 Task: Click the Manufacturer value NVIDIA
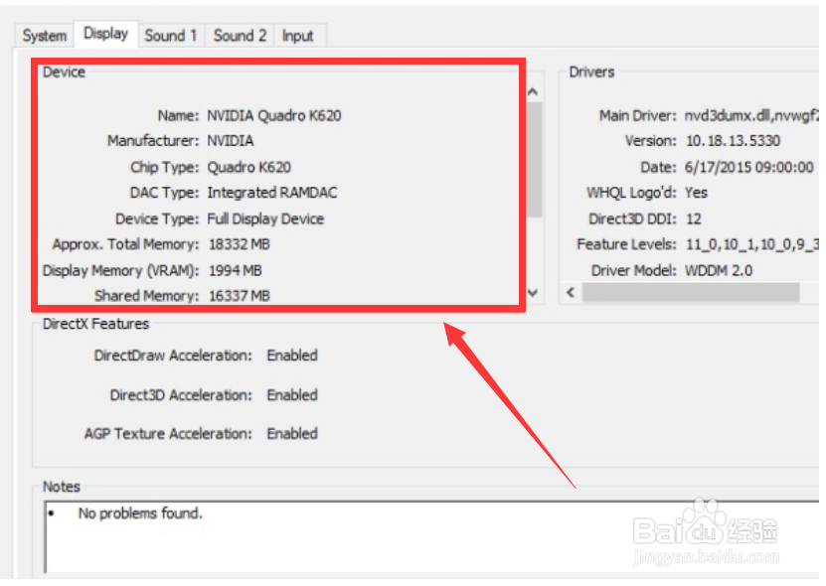[x=231, y=141]
